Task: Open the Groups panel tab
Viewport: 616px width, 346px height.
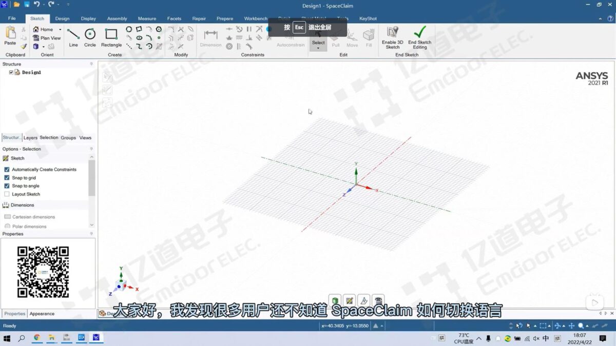Action: click(x=68, y=138)
